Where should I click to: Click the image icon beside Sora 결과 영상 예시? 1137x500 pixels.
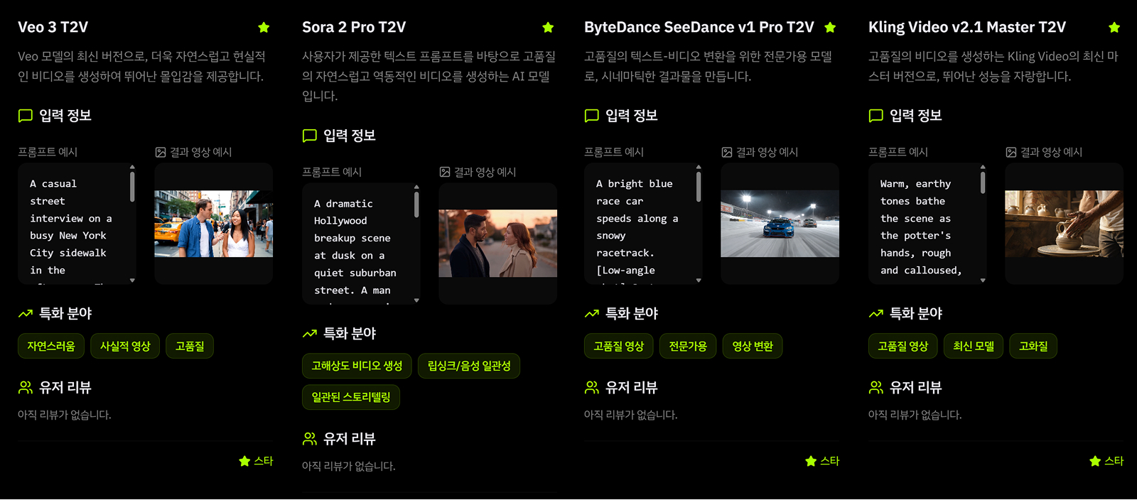pyautogui.click(x=445, y=172)
